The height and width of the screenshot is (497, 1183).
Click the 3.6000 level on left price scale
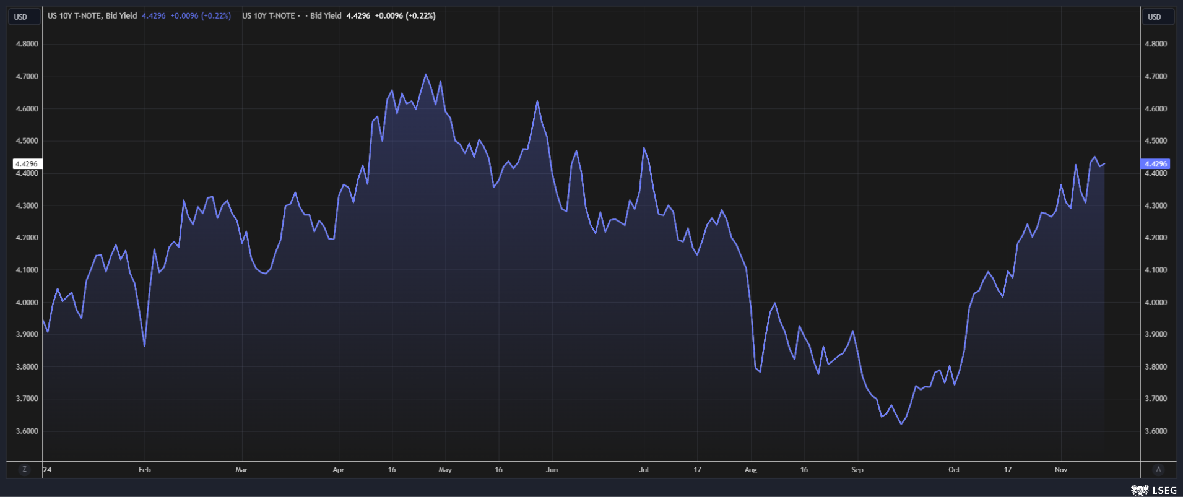click(27, 431)
